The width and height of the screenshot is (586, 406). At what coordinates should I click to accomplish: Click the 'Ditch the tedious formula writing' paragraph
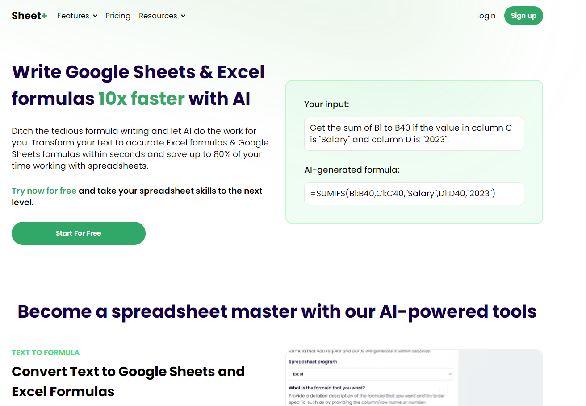tap(140, 149)
